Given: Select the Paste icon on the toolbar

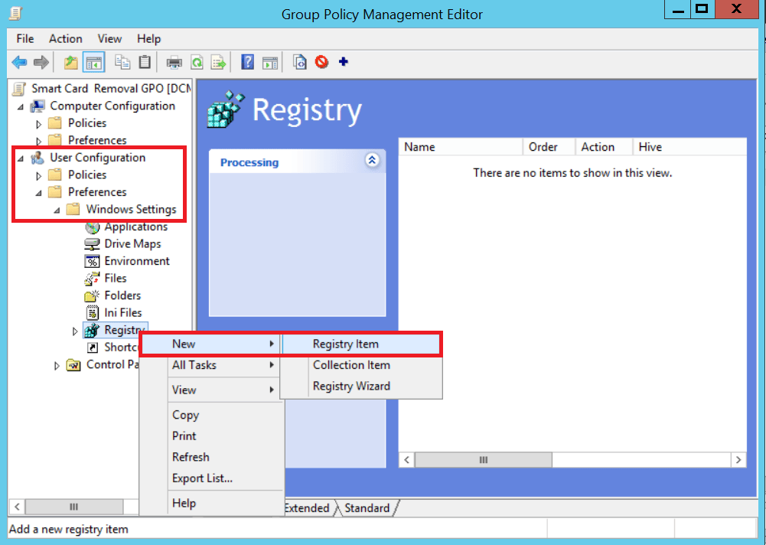Looking at the screenshot, I should click(x=145, y=61).
